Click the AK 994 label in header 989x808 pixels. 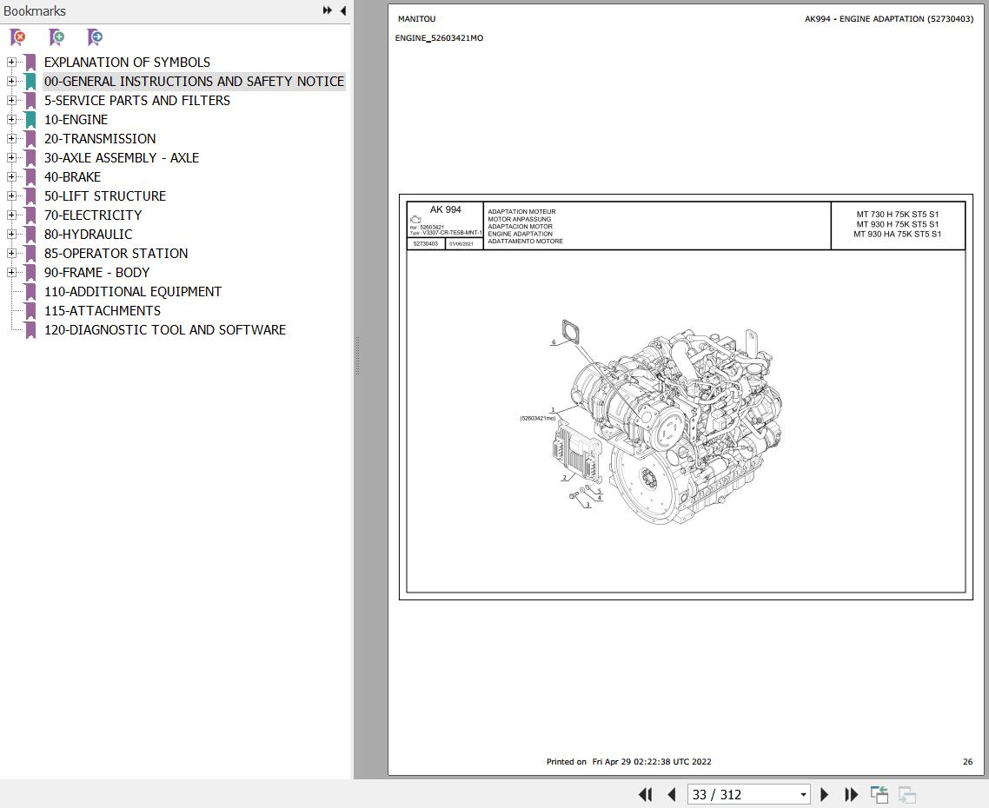point(445,209)
